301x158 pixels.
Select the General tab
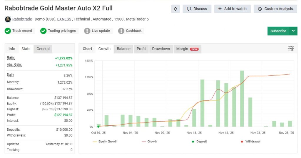tap(43, 49)
